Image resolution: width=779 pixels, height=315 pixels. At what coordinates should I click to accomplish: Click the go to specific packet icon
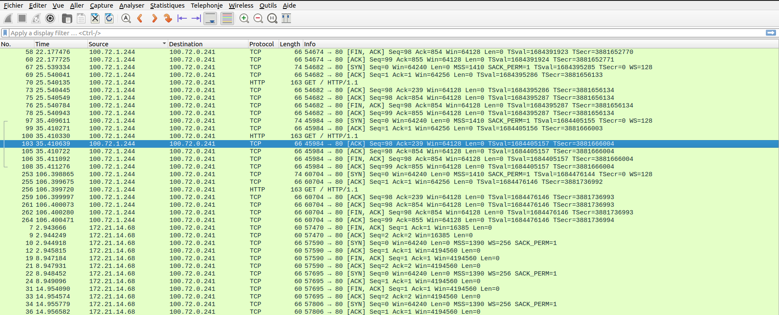pyautogui.click(x=168, y=18)
